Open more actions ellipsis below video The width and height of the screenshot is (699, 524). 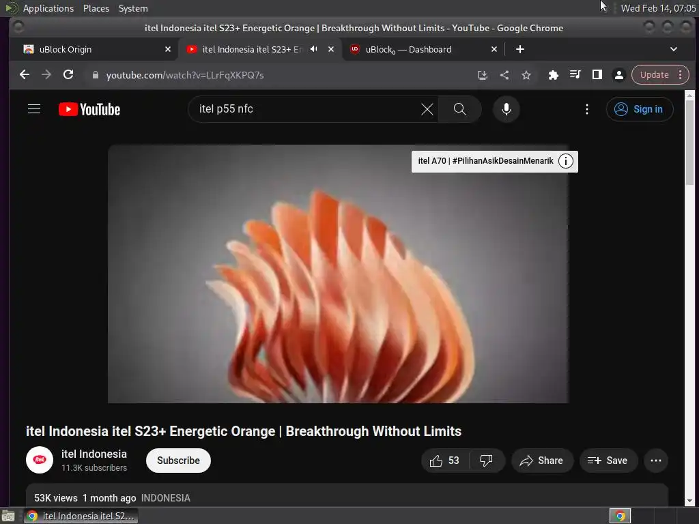[x=656, y=461]
